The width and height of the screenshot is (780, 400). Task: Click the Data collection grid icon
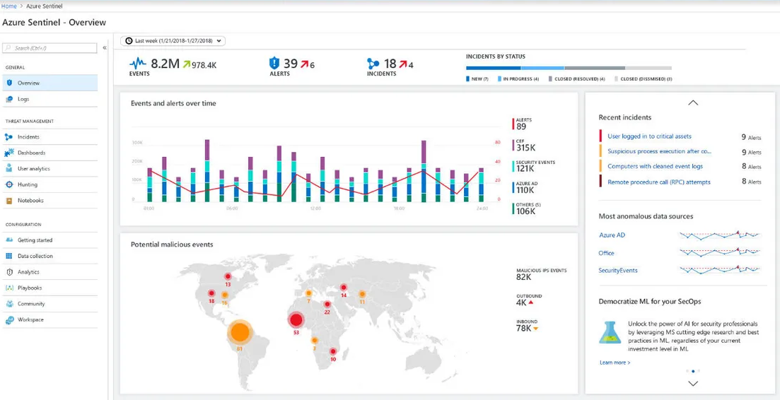point(9,256)
